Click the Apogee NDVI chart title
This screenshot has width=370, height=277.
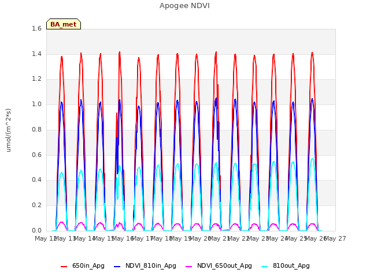coord(184,6)
